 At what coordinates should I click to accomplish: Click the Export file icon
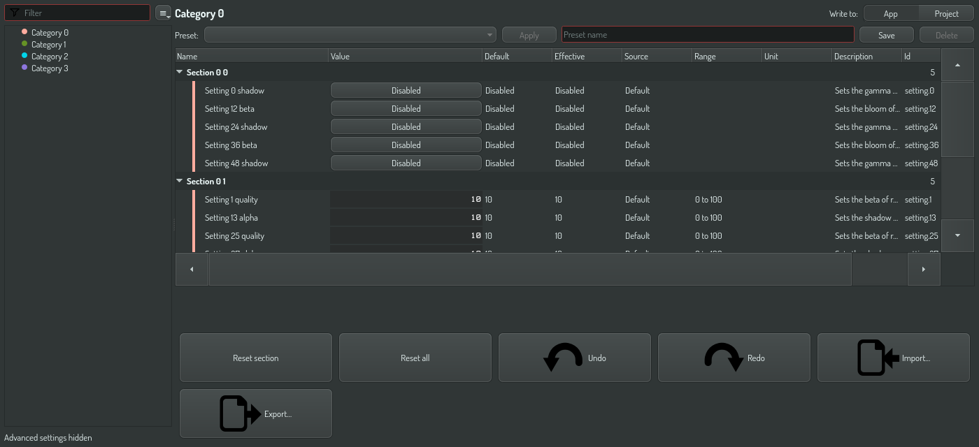tap(241, 413)
